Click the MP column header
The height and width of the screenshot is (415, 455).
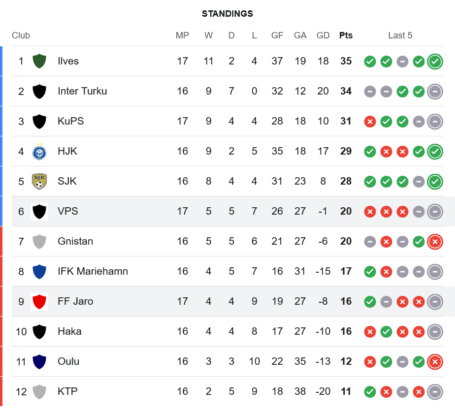(x=182, y=35)
